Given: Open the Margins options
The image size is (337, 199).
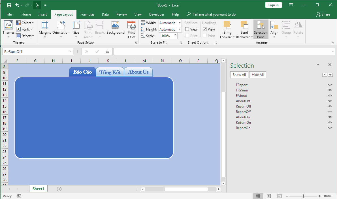Looking at the screenshot, I should (45, 29).
